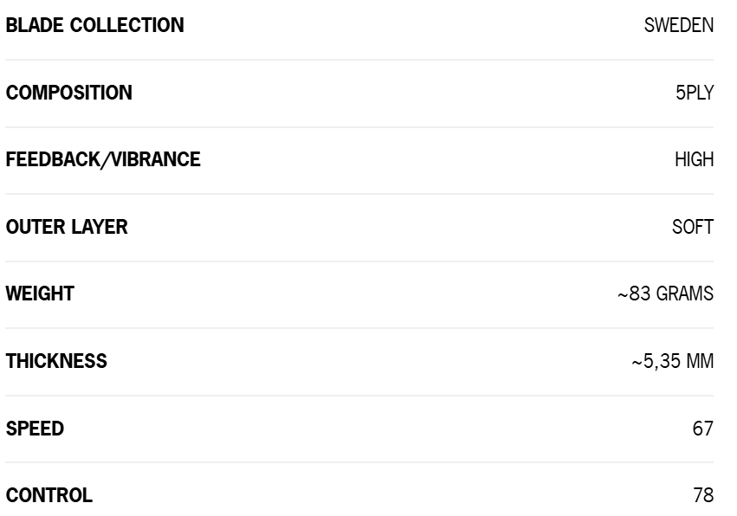Select the ~83 GRAMS weight value
737x516 pixels.
tap(666, 293)
